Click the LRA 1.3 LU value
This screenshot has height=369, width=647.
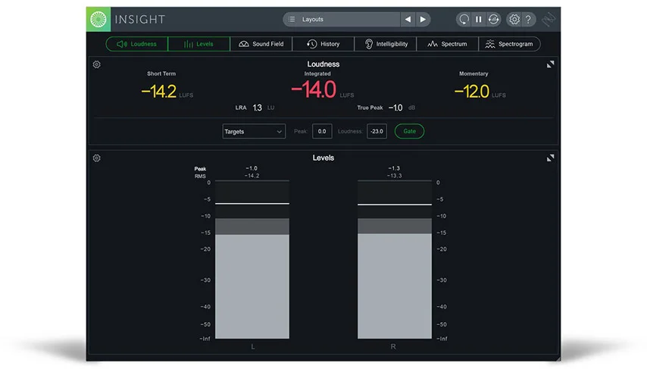(x=257, y=108)
